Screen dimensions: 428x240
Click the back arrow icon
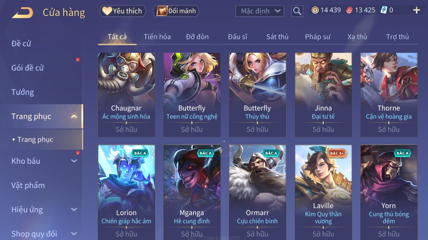(22, 13)
